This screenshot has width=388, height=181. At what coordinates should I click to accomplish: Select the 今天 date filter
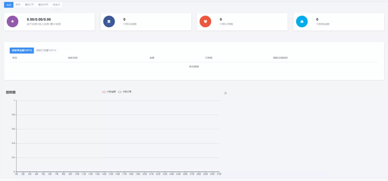9,5
